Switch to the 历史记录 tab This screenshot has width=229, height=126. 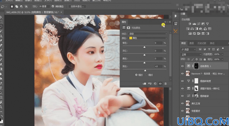click(x=202, y=43)
